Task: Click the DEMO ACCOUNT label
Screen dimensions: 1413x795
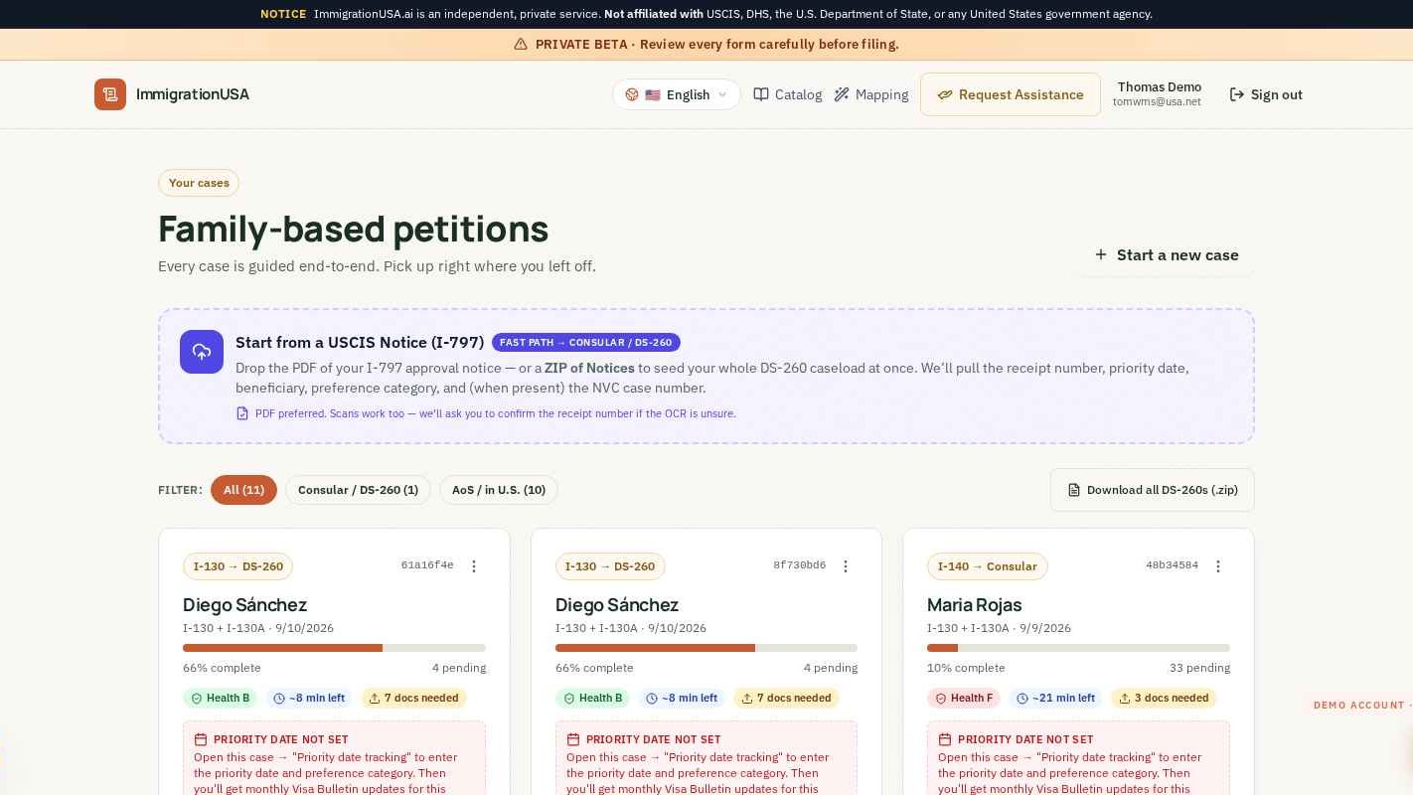Action: 1359,706
